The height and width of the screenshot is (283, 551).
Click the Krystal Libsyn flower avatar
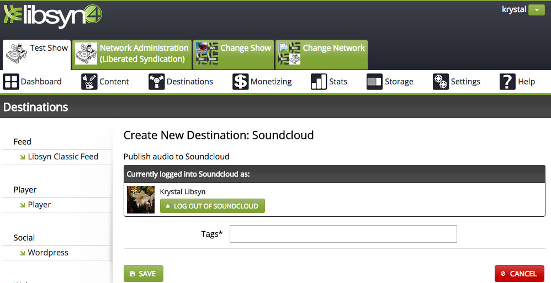point(141,200)
